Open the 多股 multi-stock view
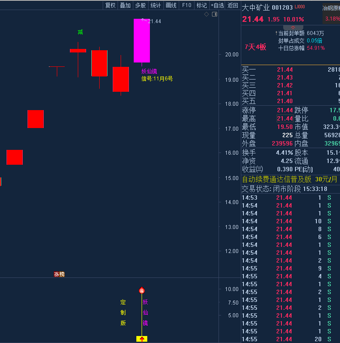Screen dimensions: 340x343 [140, 5]
